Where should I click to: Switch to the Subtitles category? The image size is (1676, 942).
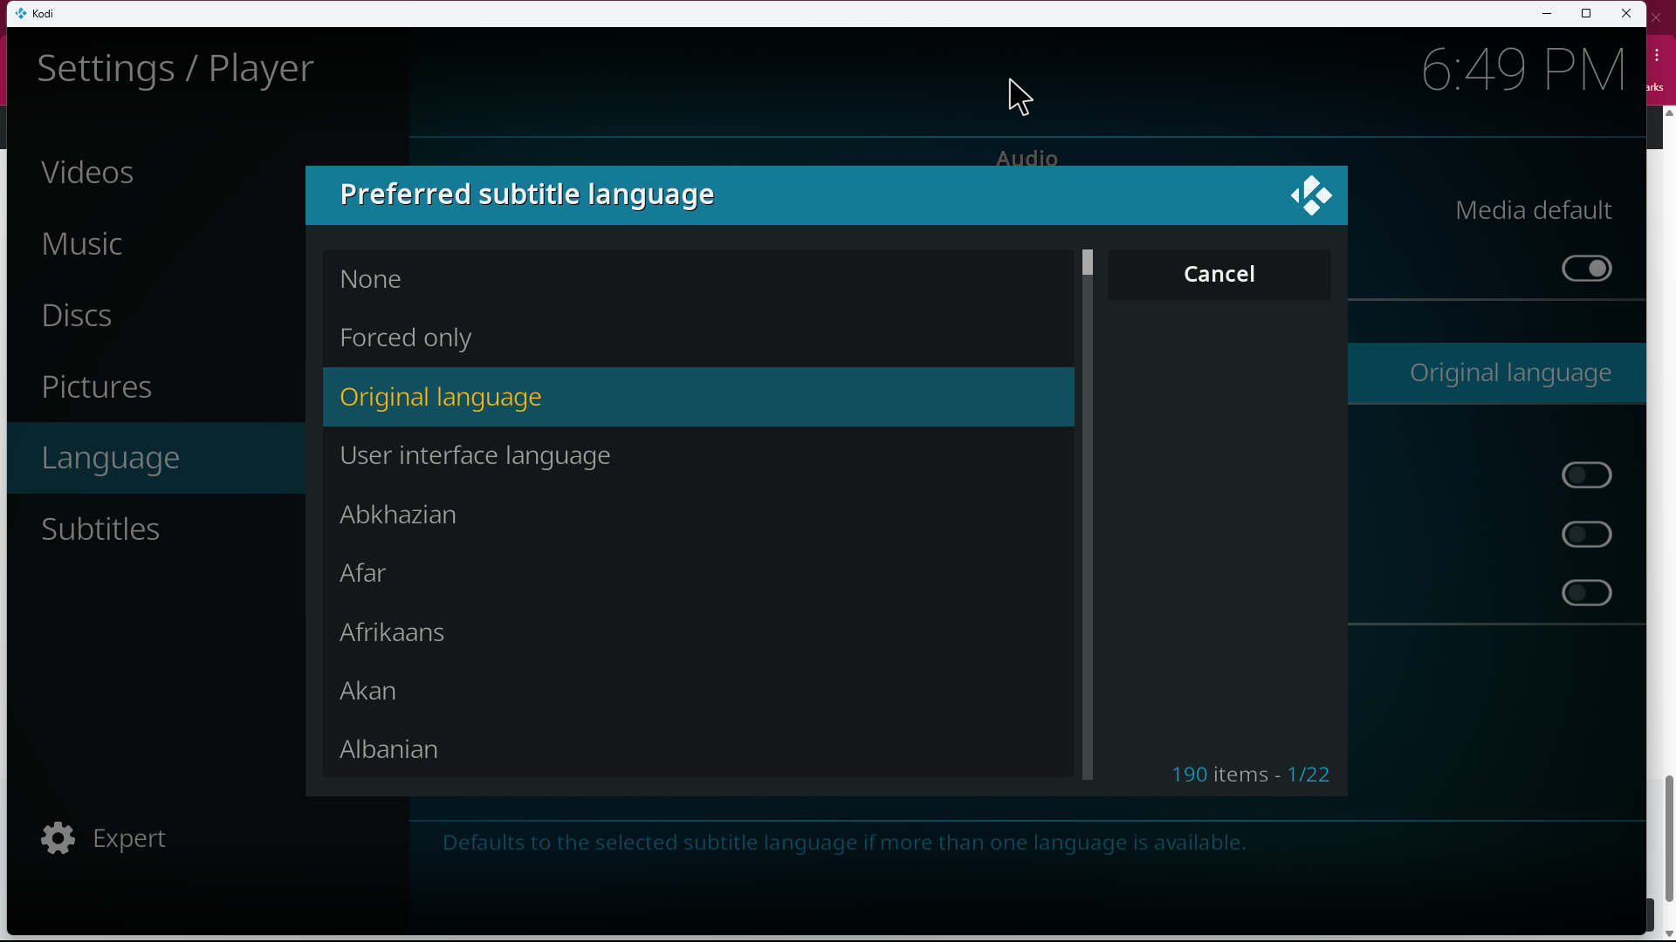click(100, 529)
